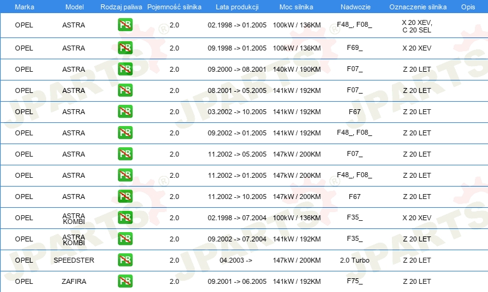Image resolution: width=488 pixels, height=292 pixels.
Task: Select the F75_ body code cell
Action: point(354,281)
